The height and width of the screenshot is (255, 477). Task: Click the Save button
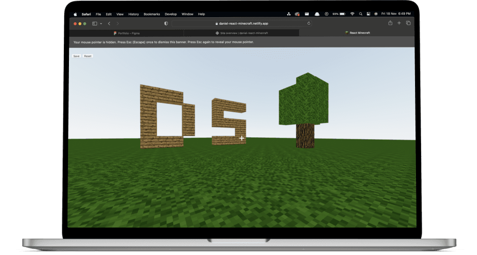[76, 56]
